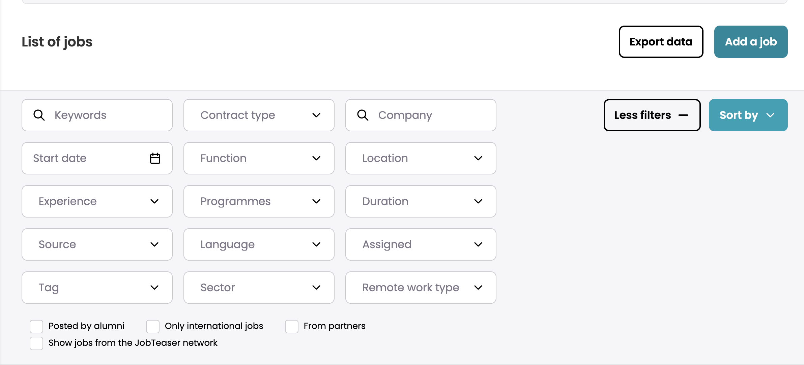
Task: Click the Company search magnifier icon
Action: (363, 115)
